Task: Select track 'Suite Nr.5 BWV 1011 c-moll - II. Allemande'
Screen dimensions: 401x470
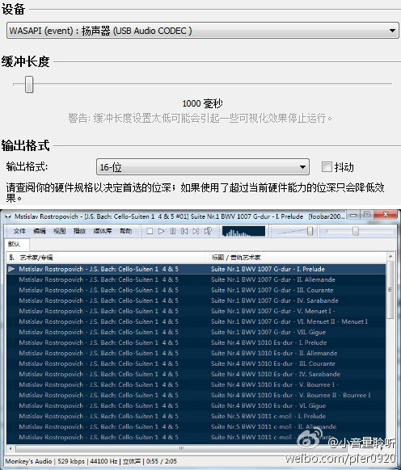Action: coord(196,426)
